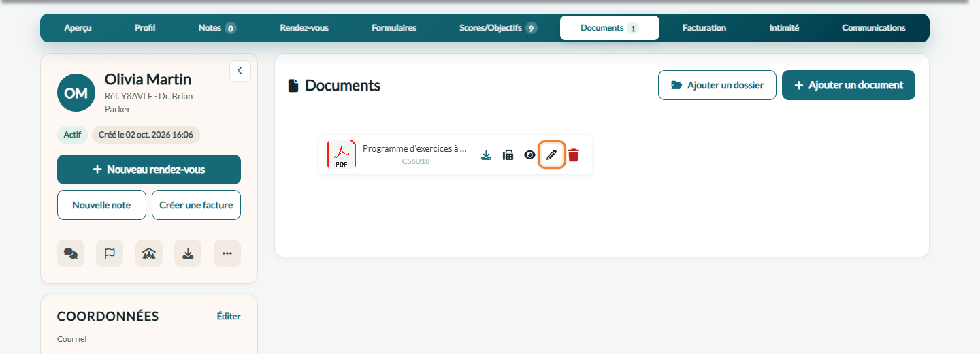Switch to the Aperçu tab
This screenshot has height=354, width=980.
(78, 28)
